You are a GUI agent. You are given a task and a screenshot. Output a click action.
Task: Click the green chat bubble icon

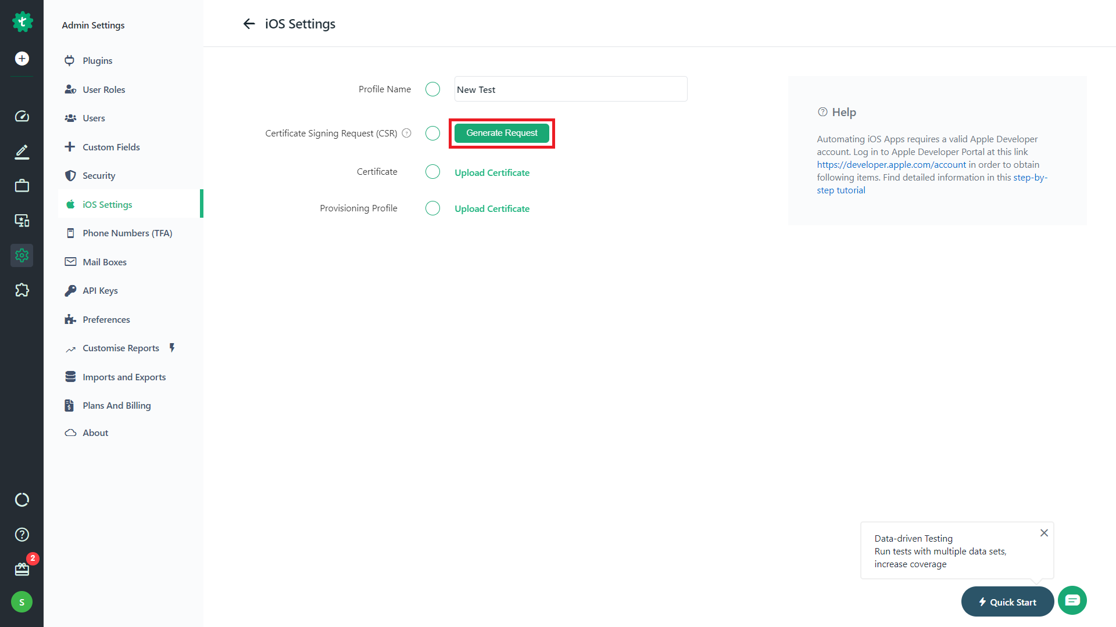(x=1072, y=600)
